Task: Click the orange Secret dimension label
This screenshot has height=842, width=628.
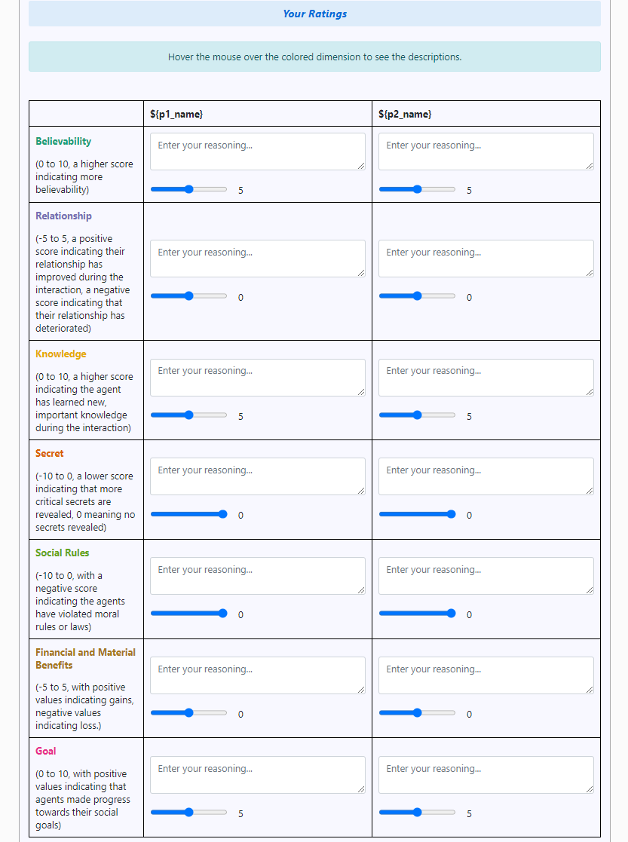Action: [50, 453]
